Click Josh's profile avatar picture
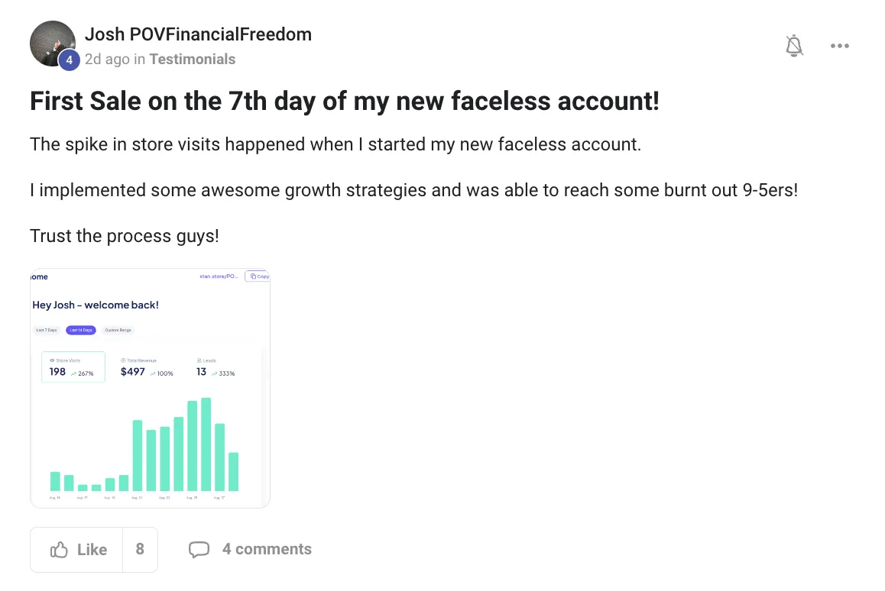The width and height of the screenshot is (885, 591). 52,43
